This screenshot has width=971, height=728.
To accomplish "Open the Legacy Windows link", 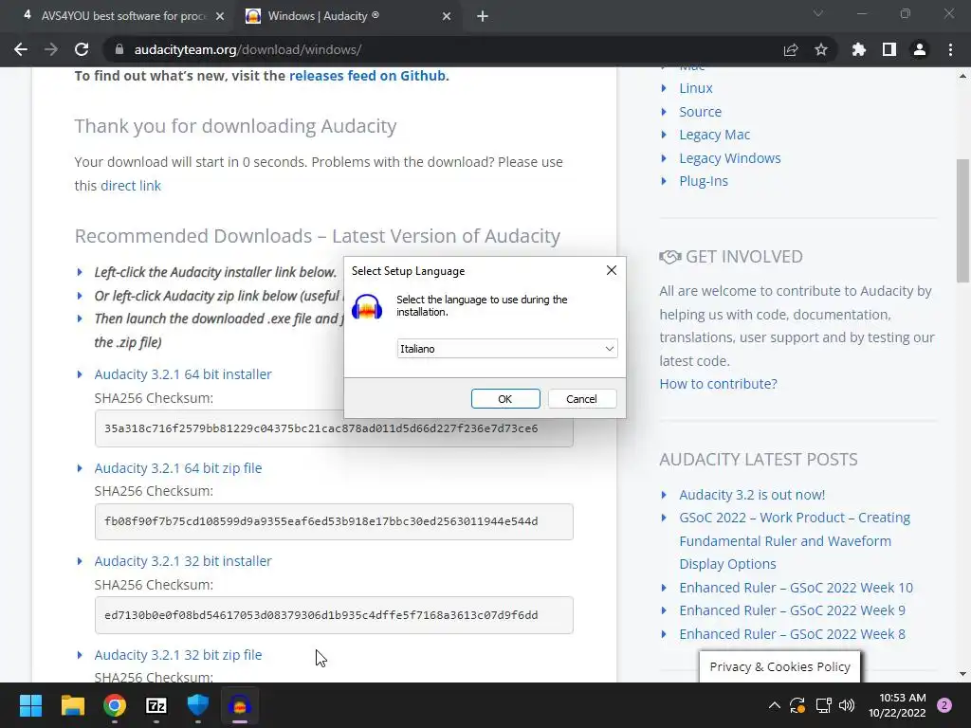I will pos(729,158).
